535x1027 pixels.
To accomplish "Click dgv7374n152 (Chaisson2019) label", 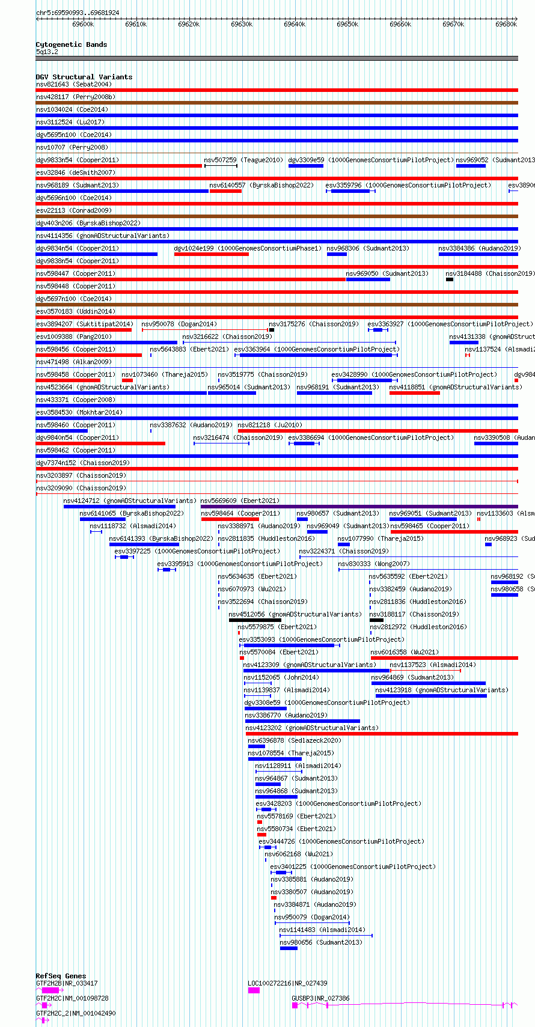I will pyautogui.click(x=82, y=463).
